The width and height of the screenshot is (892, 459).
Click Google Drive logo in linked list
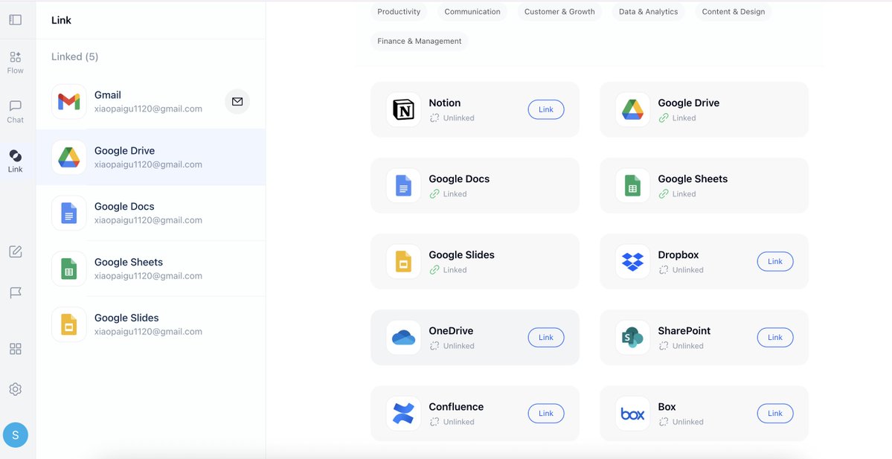(x=69, y=158)
